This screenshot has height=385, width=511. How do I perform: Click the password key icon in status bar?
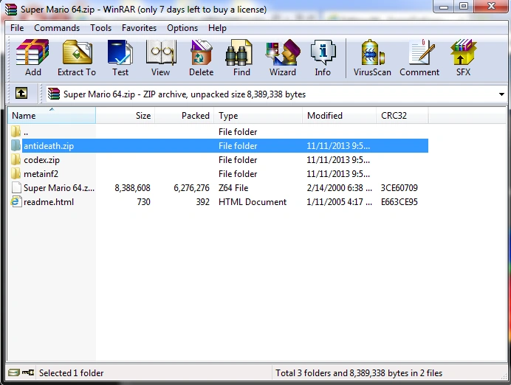[28, 372]
